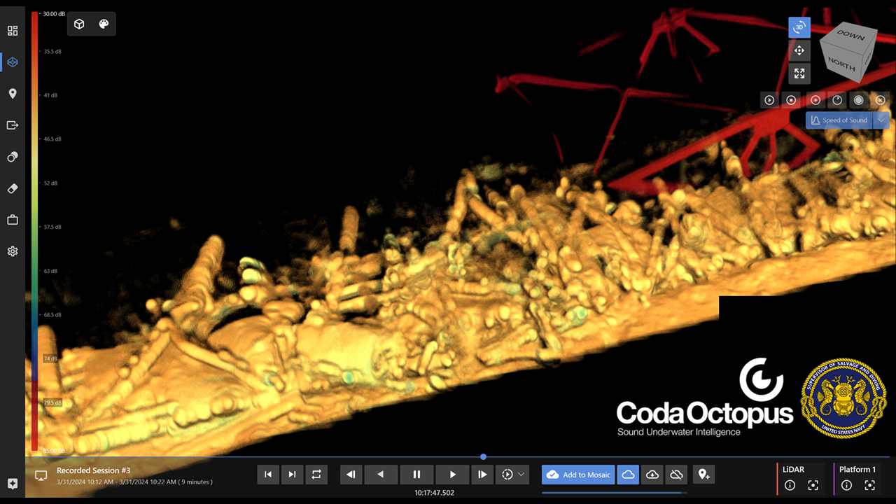The image size is (896, 504).
Task: Select the eraser tool in sidebar
Action: tap(13, 188)
